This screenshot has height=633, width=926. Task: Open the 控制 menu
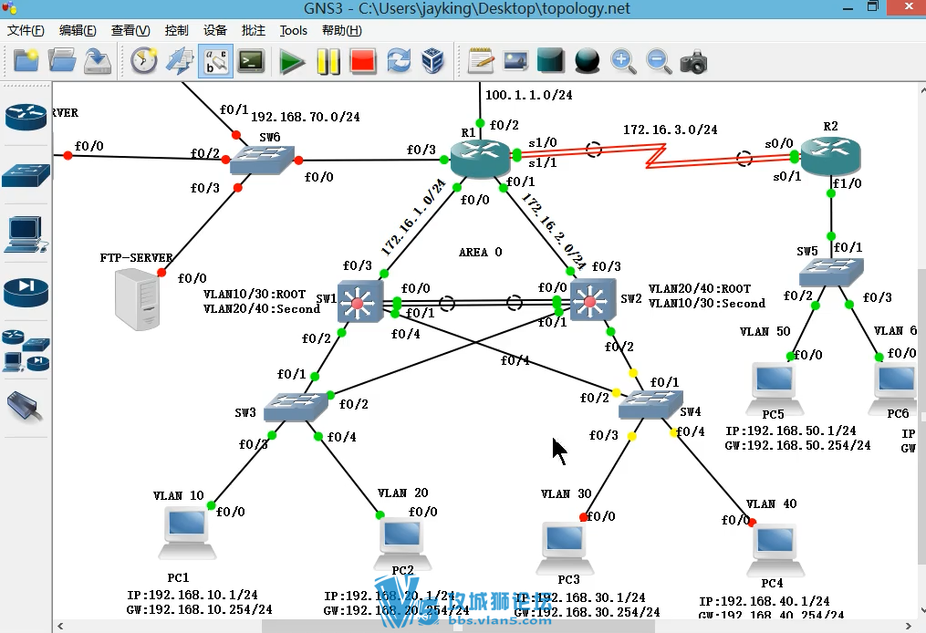coord(177,30)
